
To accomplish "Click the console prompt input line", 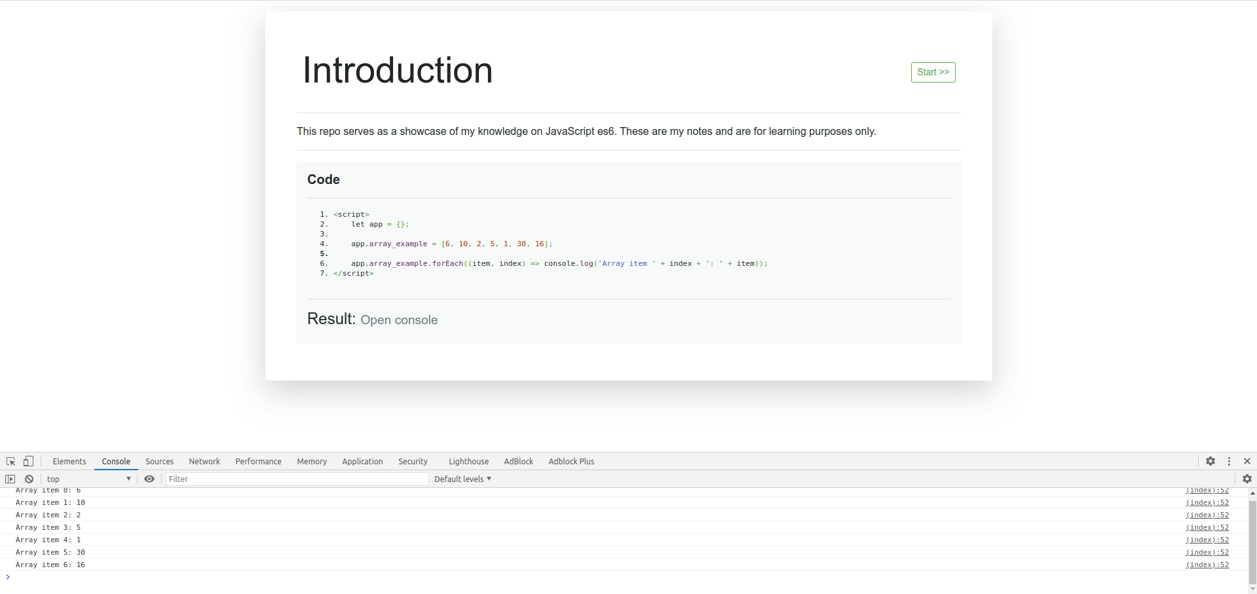I will [x=622, y=577].
